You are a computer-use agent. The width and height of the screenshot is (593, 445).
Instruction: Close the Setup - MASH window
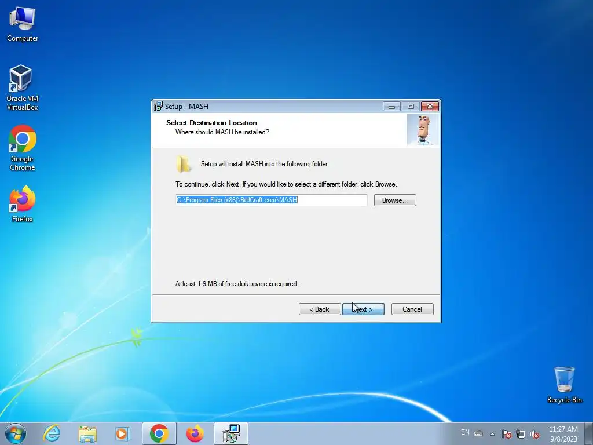[x=430, y=107]
